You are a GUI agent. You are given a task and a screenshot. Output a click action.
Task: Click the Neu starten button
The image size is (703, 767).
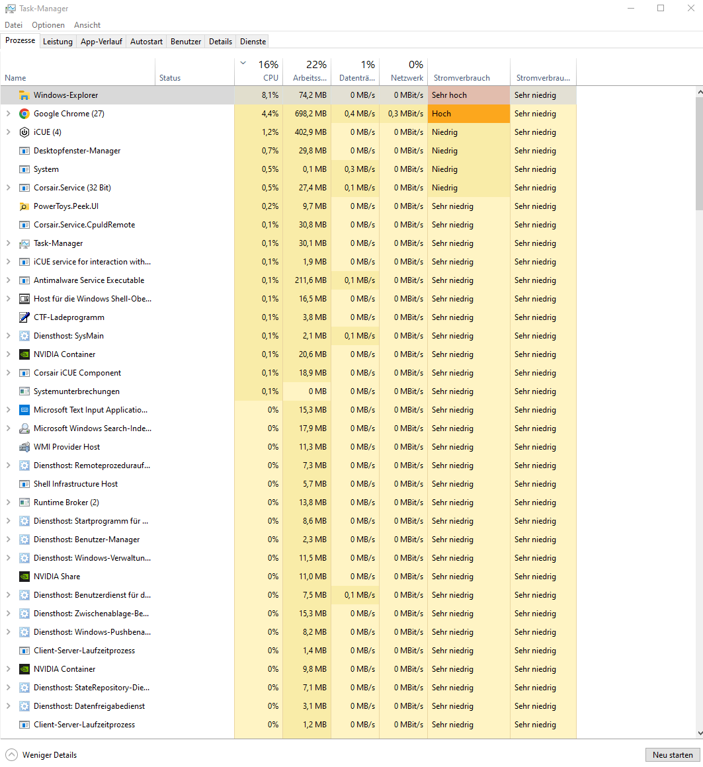pyautogui.click(x=672, y=755)
